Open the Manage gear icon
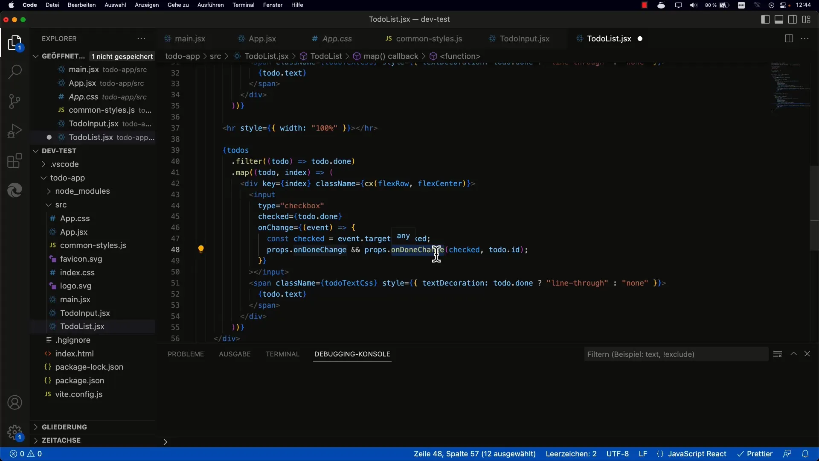819x461 pixels. pos(15,432)
